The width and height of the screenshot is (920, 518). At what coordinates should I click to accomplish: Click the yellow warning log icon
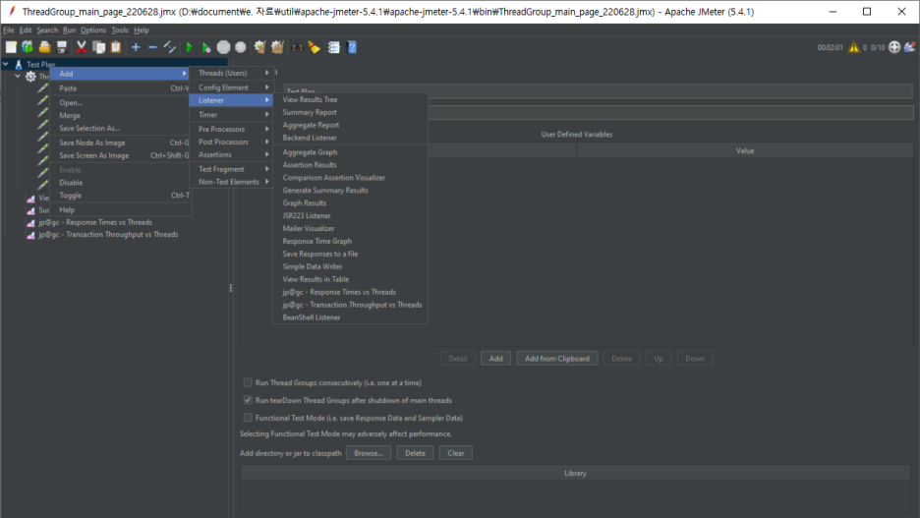(854, 47)
